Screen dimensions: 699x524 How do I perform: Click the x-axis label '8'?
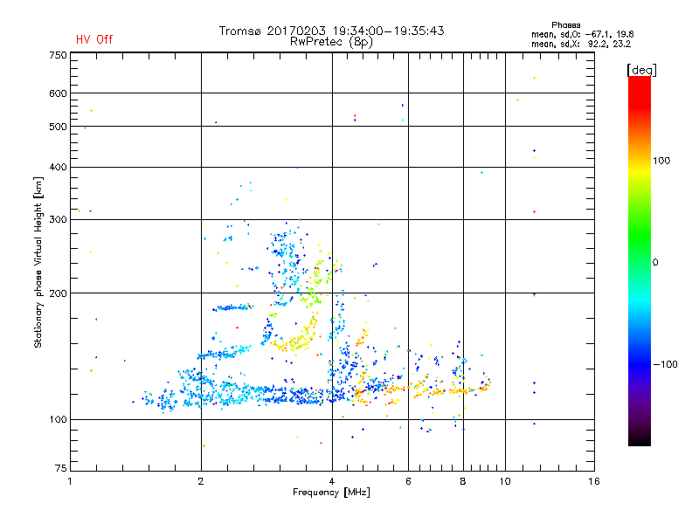tap(463, 481)
